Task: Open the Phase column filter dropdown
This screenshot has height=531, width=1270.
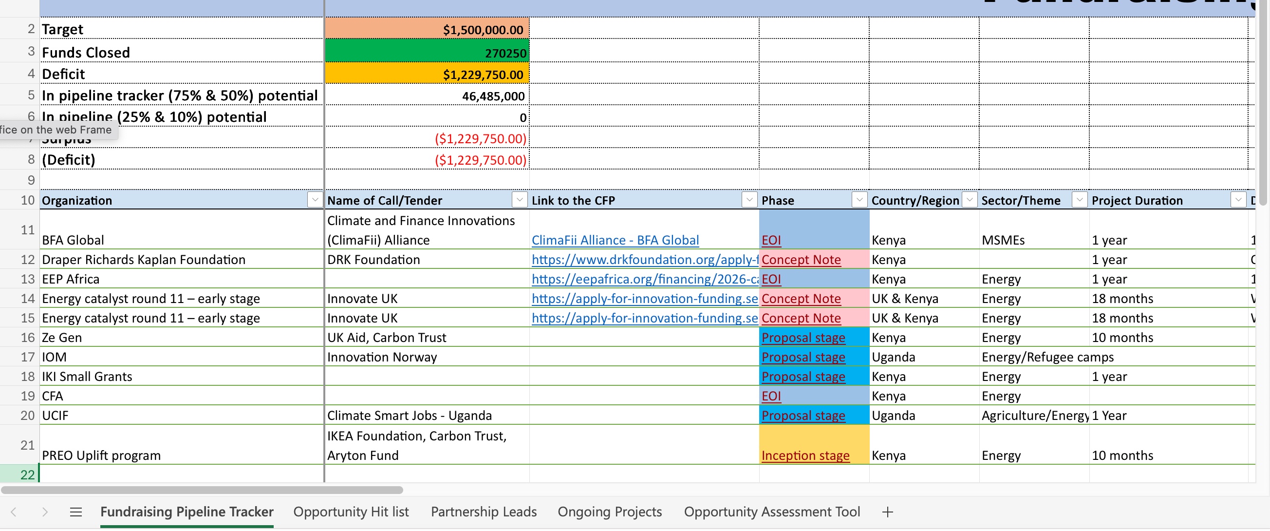Action: point(859,200)
